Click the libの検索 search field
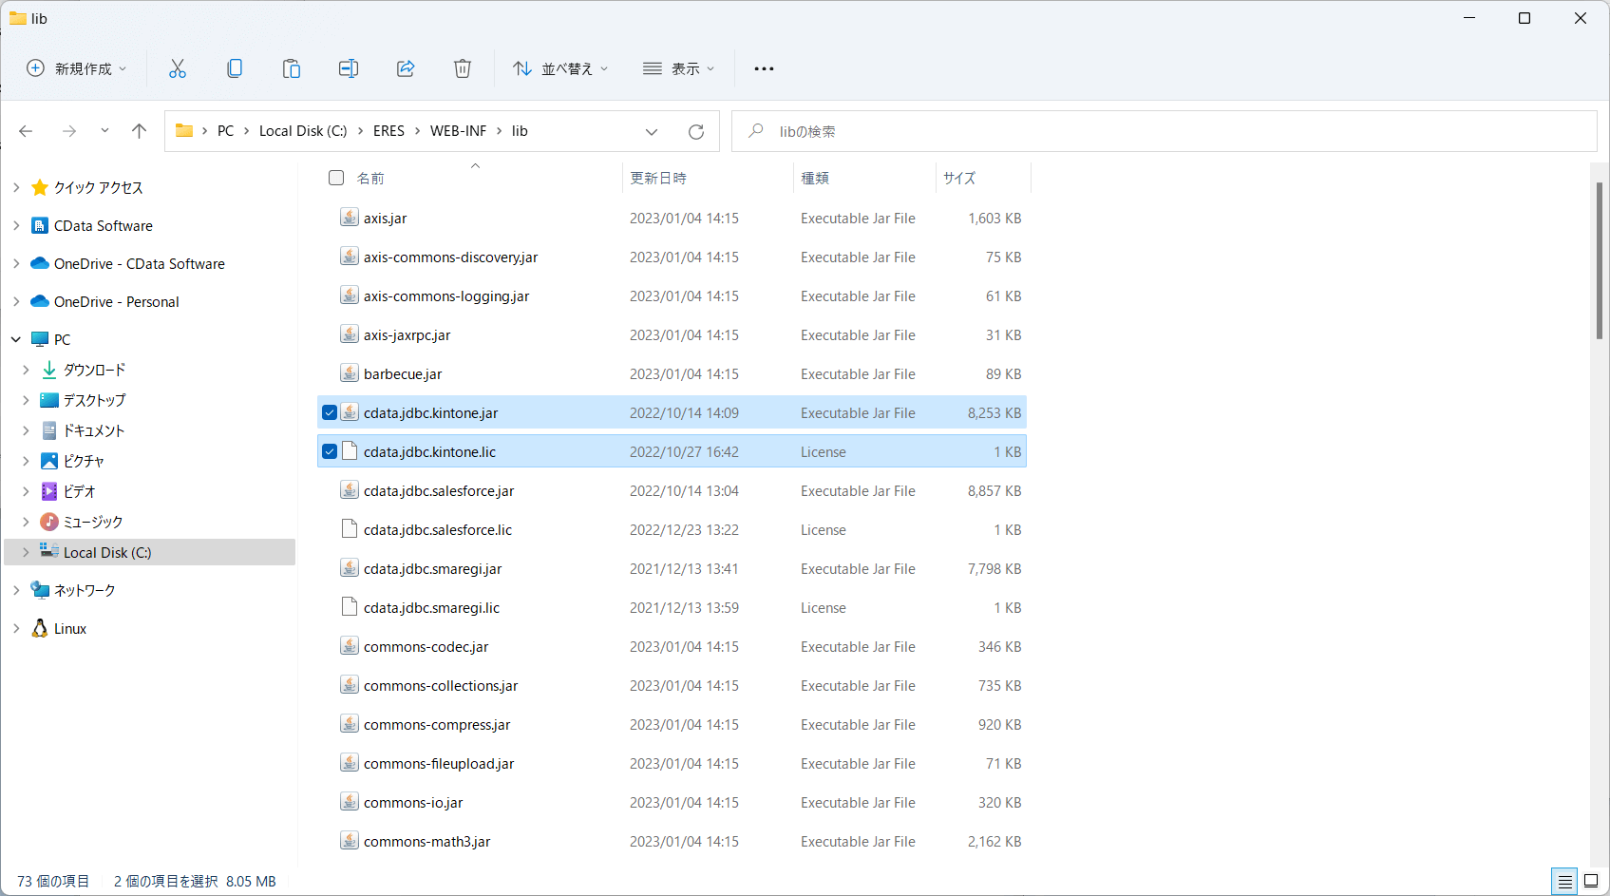 (x=1164, y=131)
